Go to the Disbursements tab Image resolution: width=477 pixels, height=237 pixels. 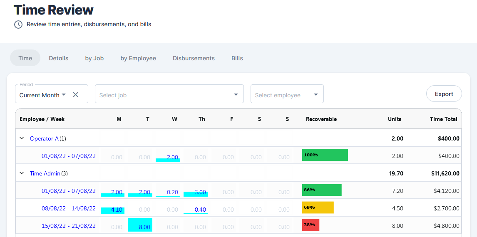(x=194, y=58)
